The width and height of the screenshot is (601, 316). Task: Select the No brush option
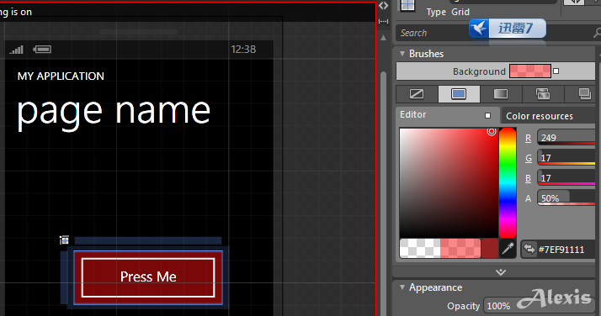point(417,94)
